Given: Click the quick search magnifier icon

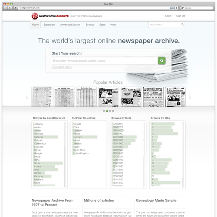Looking at the screenshot, I should (182, 25).
